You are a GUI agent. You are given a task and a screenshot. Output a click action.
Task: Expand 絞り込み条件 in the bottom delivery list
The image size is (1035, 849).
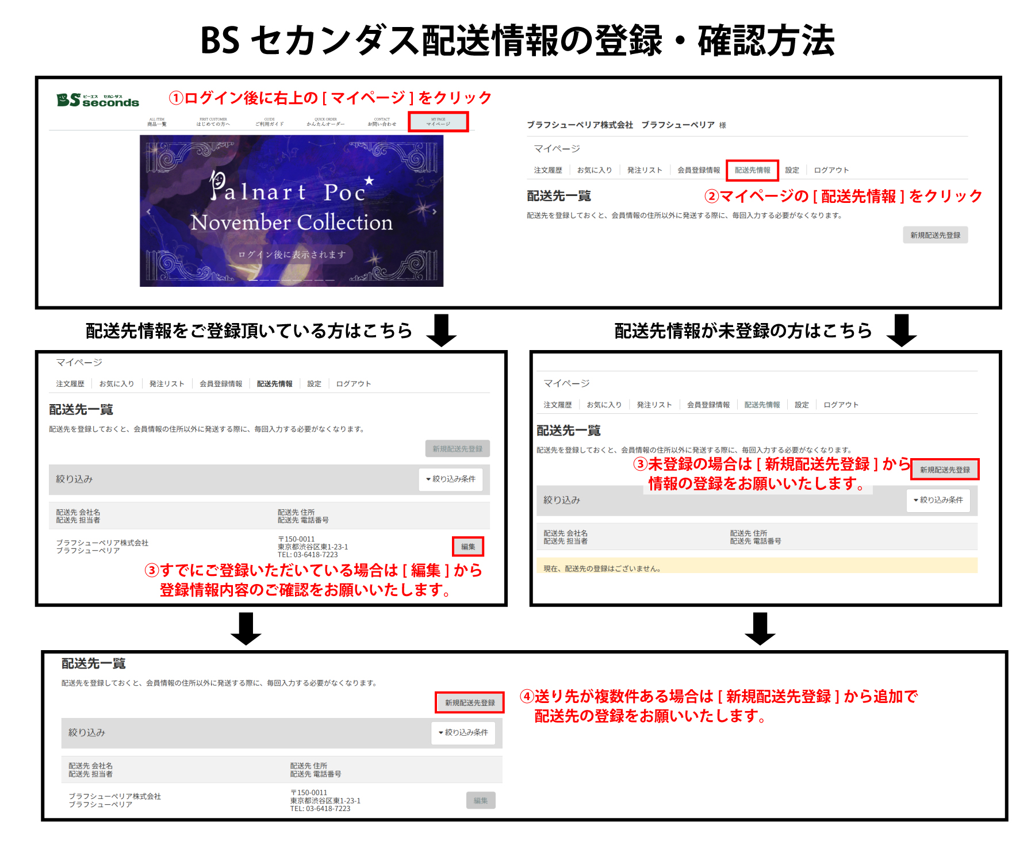point(463,732)
